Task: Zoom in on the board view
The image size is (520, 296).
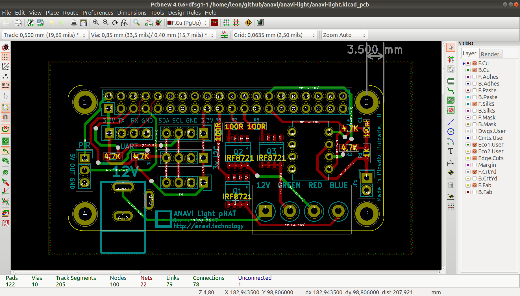Action: (x=96, y=23)
